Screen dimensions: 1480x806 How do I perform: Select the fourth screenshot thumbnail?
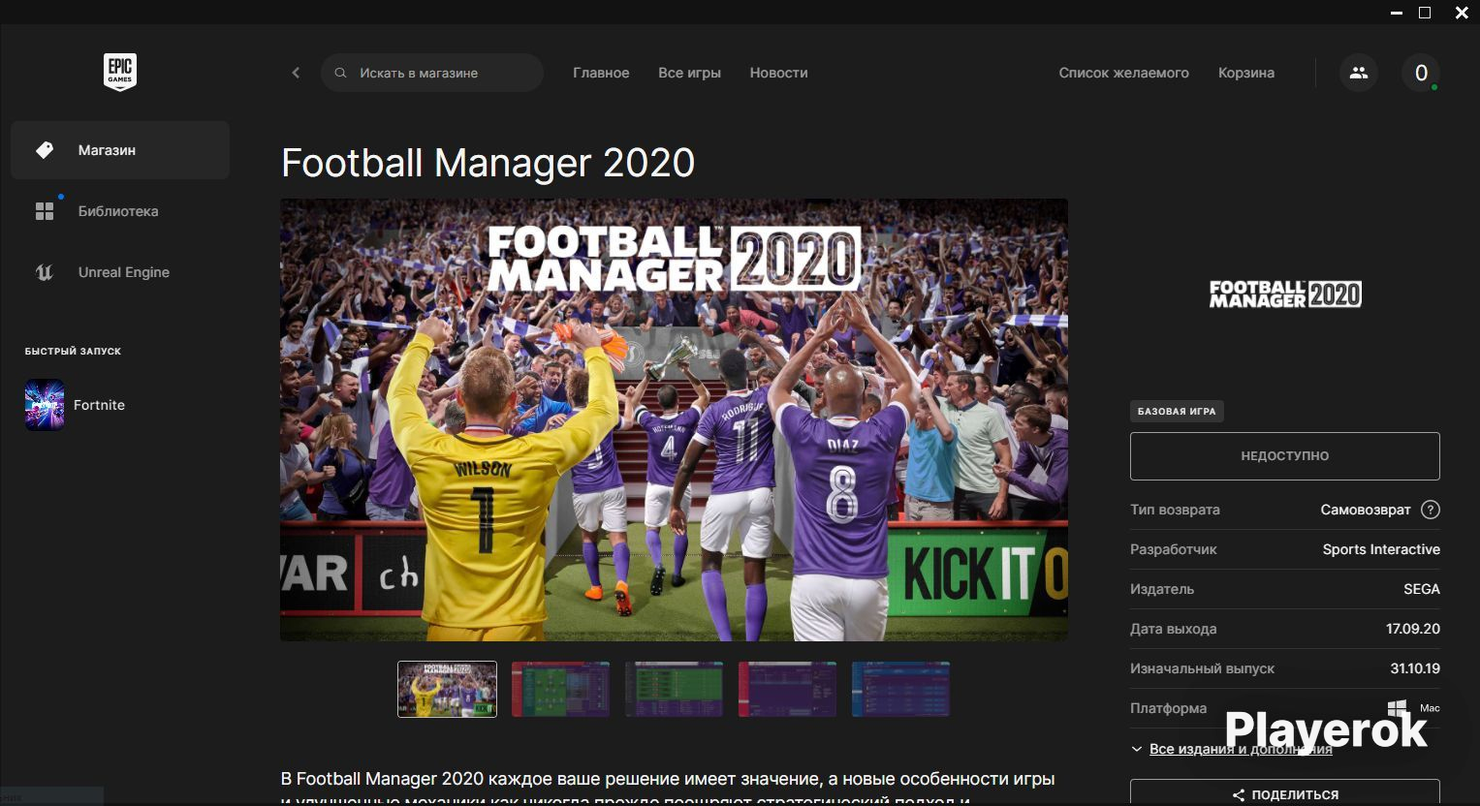787,690
